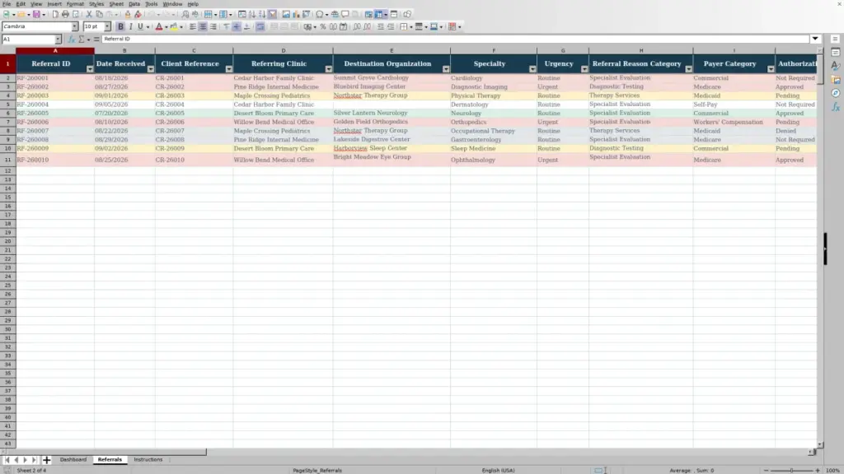Click the Copy icon
844x474 pixels.
[100, 15]
